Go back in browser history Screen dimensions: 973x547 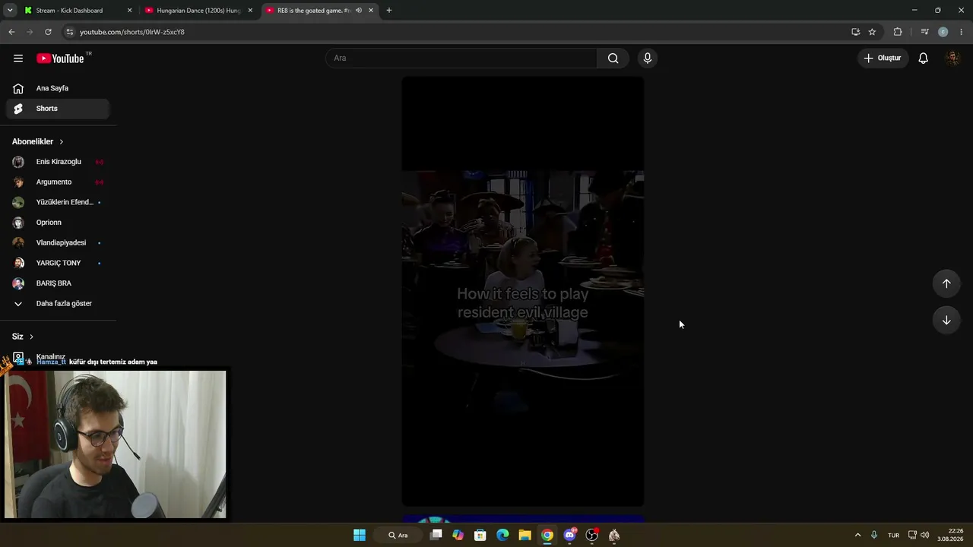11,32
